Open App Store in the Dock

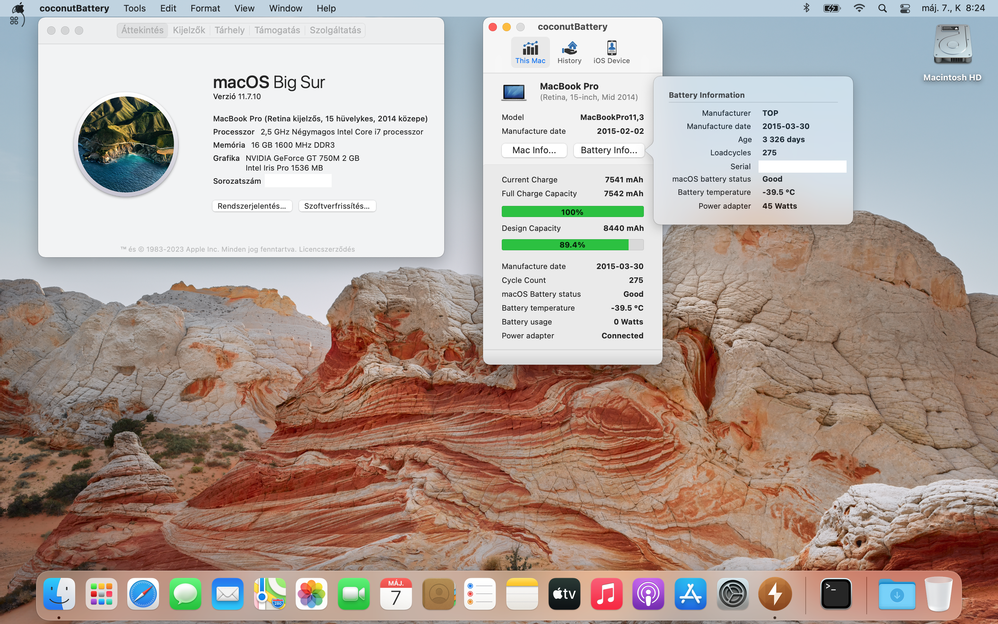click(x=691, y=593)
